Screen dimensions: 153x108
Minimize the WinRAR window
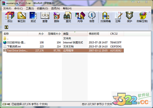tap(133, 2)
